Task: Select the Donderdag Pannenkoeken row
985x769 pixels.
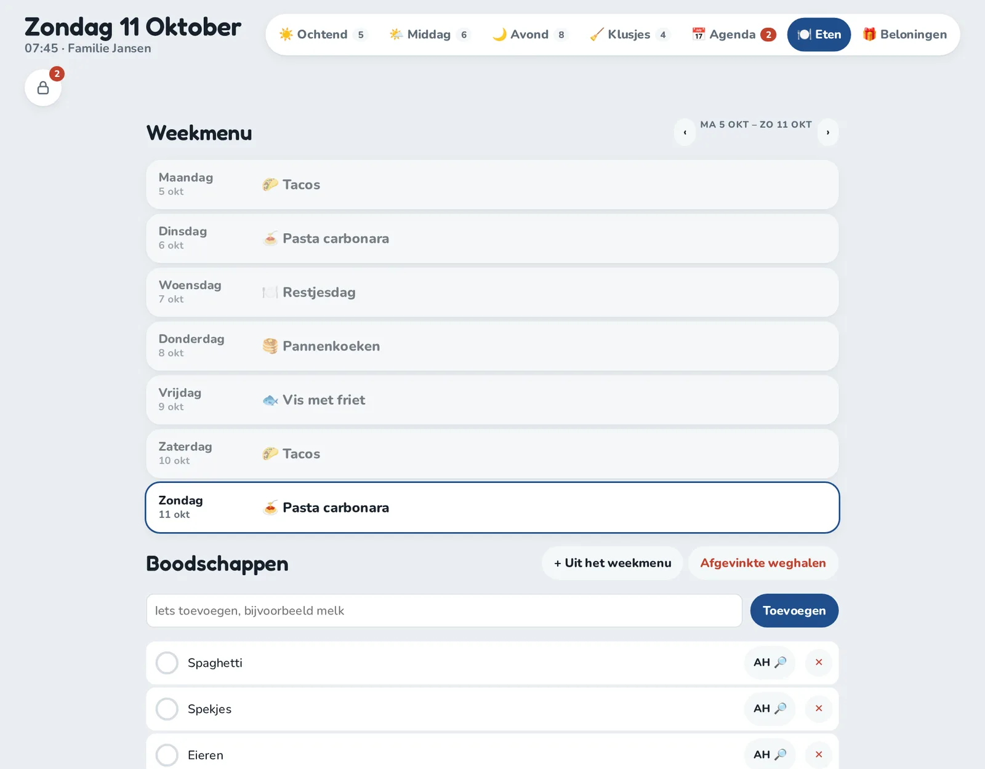Action: click(x=492, y=346)
